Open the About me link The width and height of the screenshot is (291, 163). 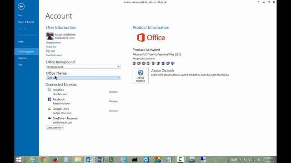[51, 47]
